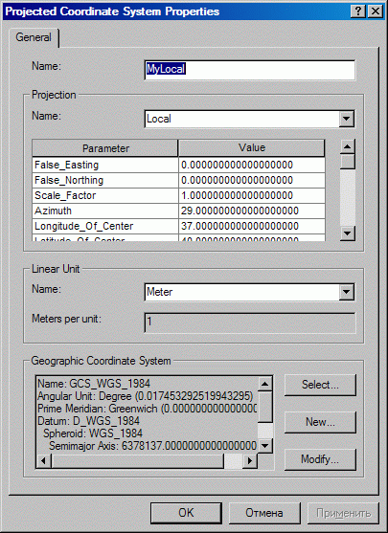Open the Linear Unit Name dropdown showing Meter
This screenshot has height=533, width=388.
tap(347, 292)
